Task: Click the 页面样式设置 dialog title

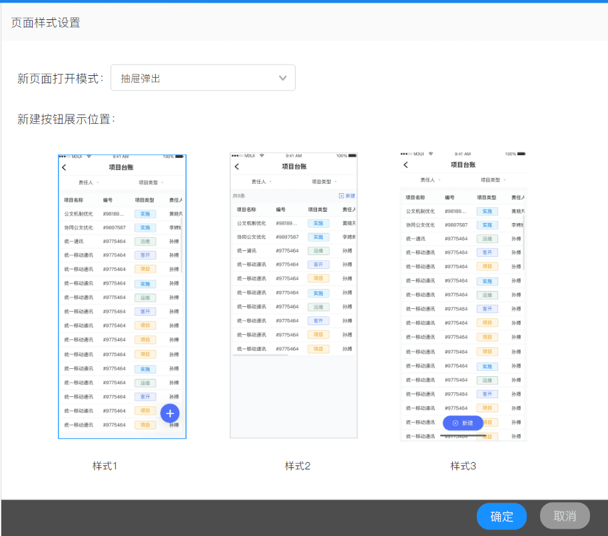Action: click(x=46, y=23)
